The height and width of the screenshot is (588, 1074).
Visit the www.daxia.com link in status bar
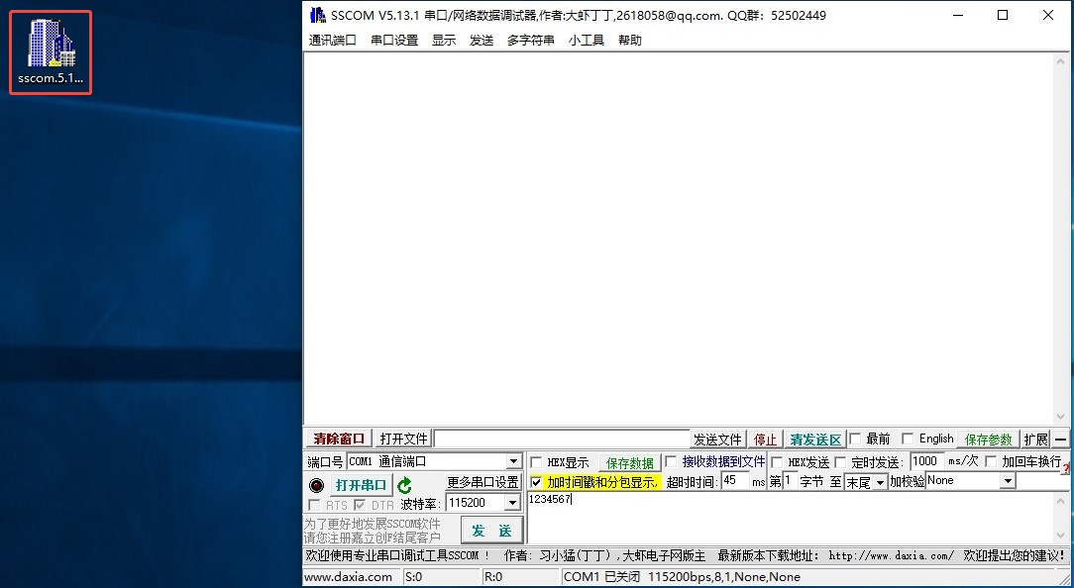350,575
